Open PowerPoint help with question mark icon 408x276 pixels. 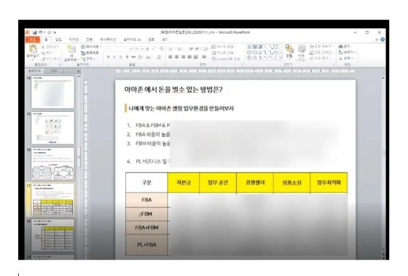tap(382, 39)
